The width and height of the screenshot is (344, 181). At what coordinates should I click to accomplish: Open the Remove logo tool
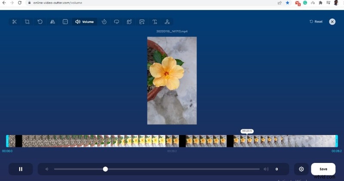(x=167, y=22)
